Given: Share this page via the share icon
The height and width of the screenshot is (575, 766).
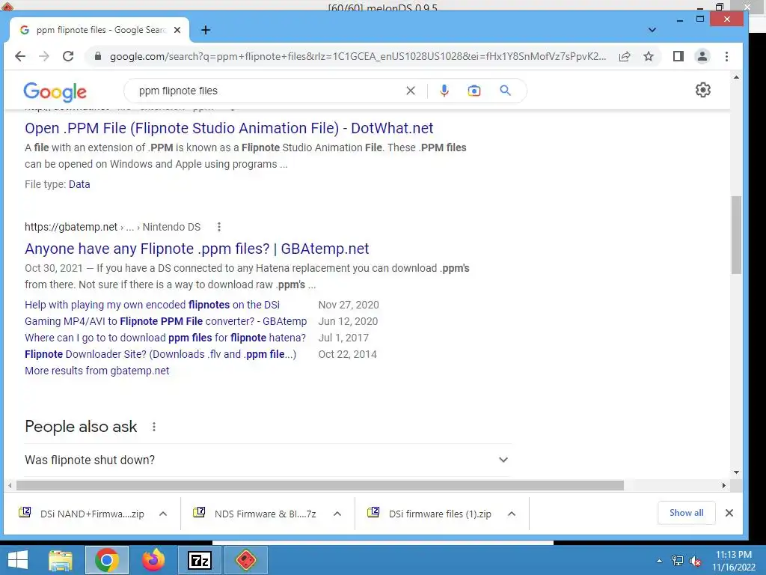Looking at the screenshot, I should 625,56.
